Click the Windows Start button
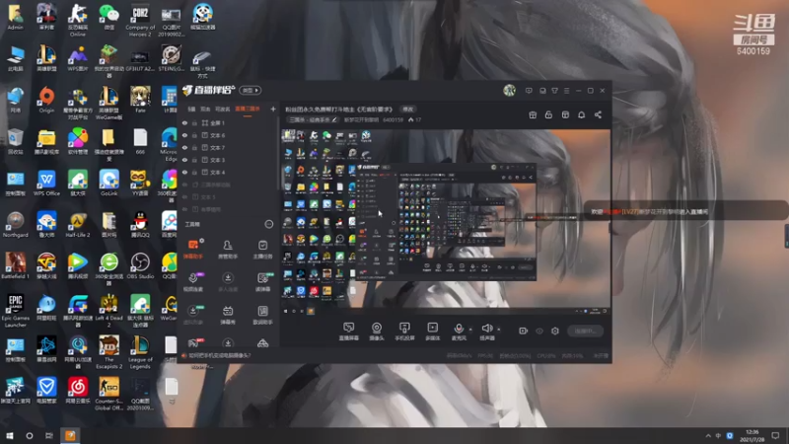 [9, 435]
